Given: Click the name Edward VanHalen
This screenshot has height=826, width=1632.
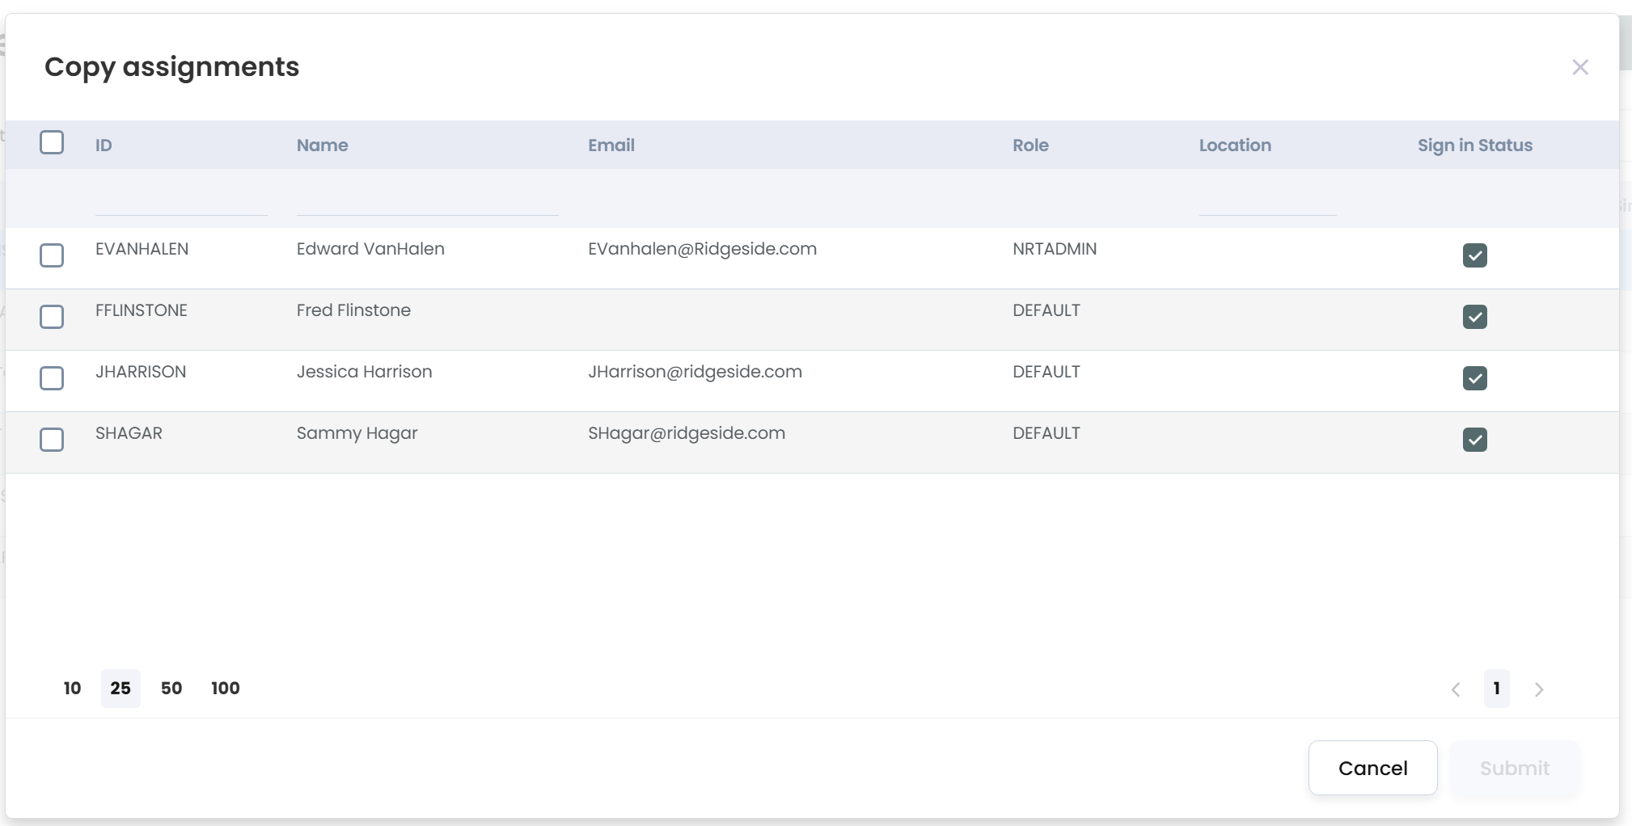Looking at the screenshot, I should pyautogui.click(x=370, y=249).
